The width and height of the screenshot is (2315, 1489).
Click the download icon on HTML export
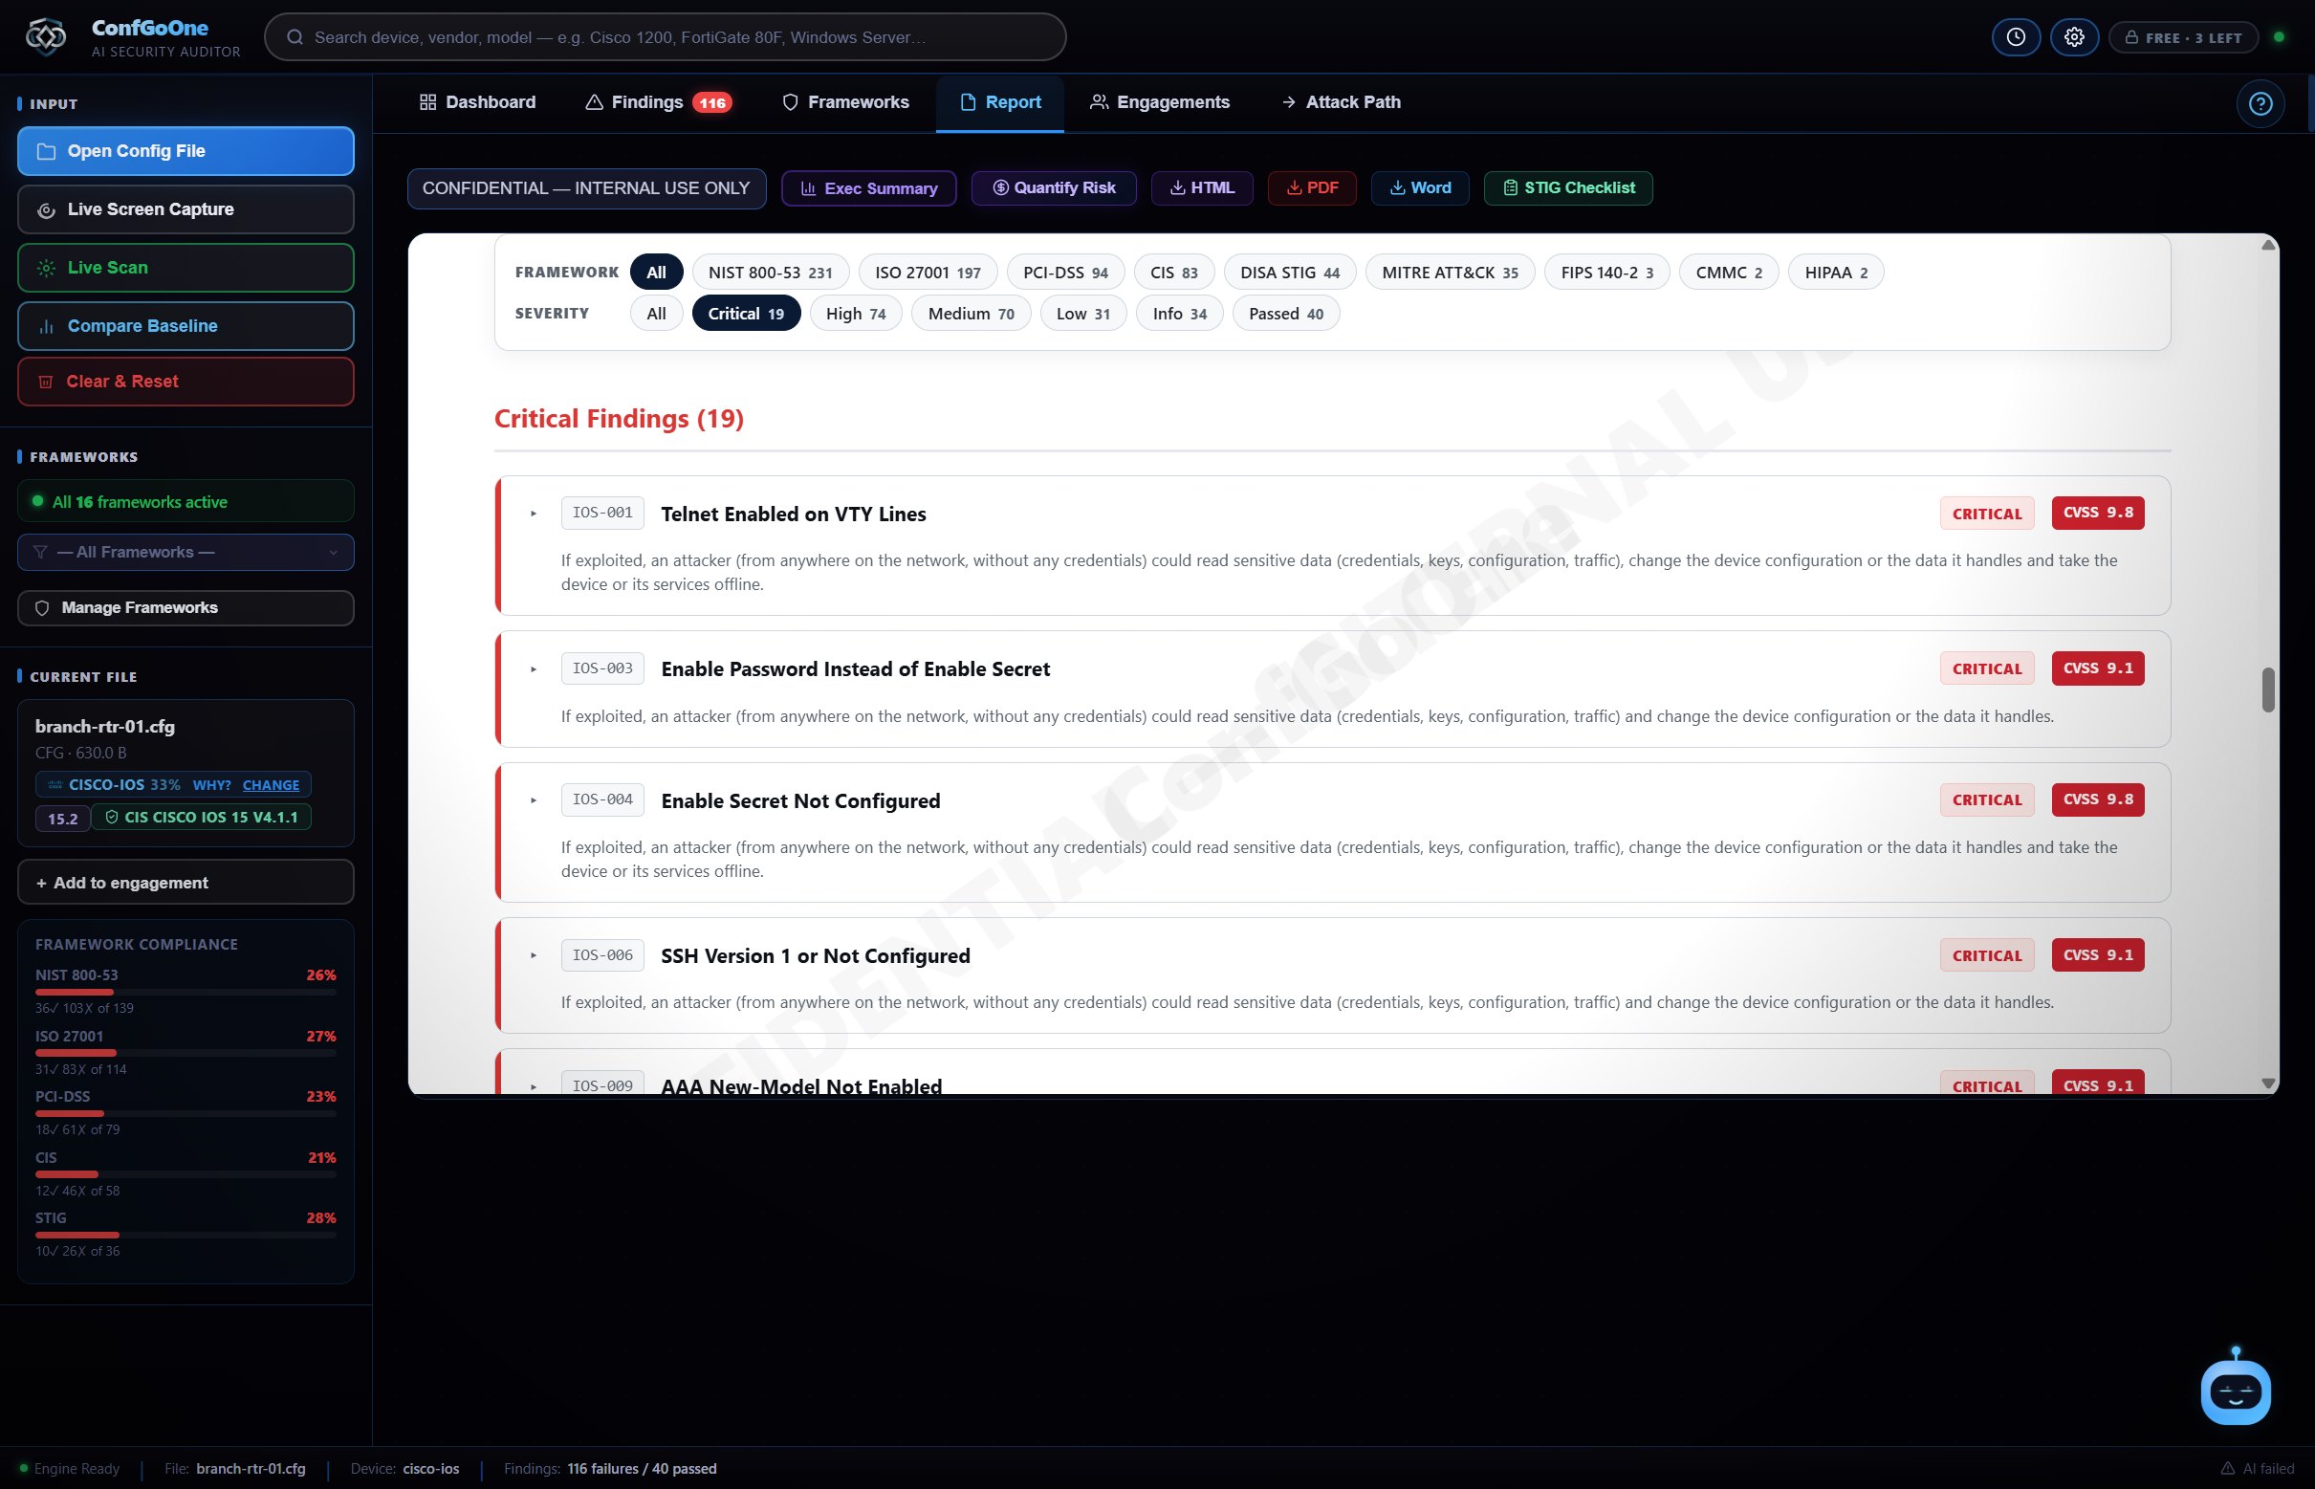pyautogui.click(x=1177, y=187)
